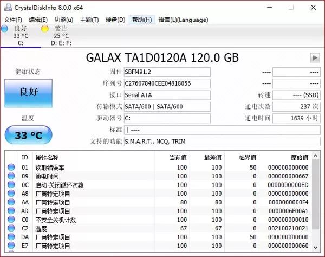This screenshot has width=325, height=257.
Task: Select the 通电时间 attribute row in the list
Action: (x=158, y=176)
